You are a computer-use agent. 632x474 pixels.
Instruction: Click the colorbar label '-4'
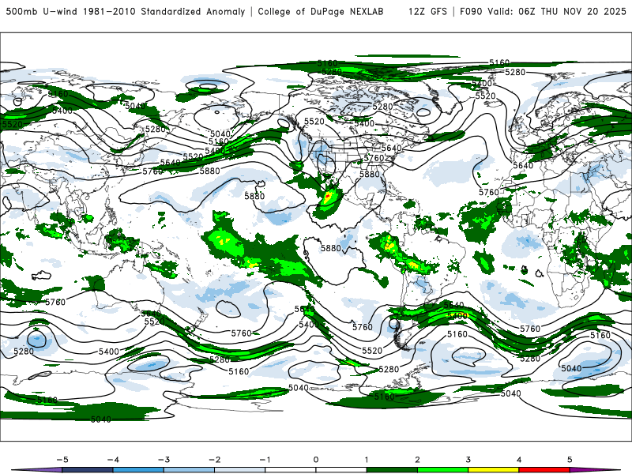[113, 460]
